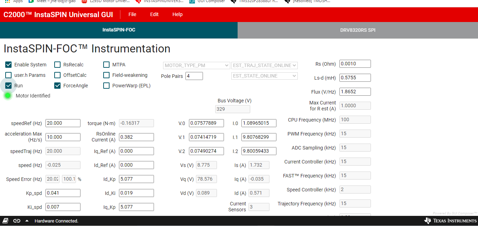This screenshot has width=478, height=226.
Task: Click the Texas Instruments logo
Action: coord(450,221)
